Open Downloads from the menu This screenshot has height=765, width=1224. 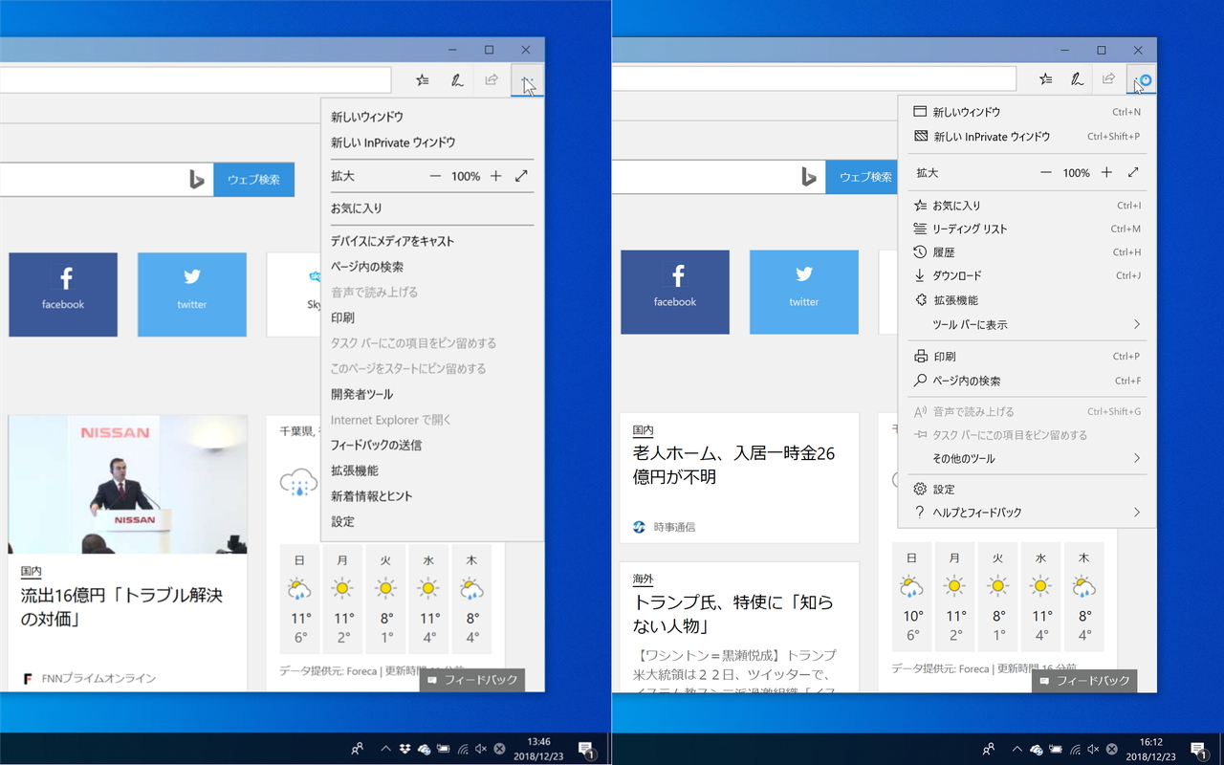coord(956,275)
